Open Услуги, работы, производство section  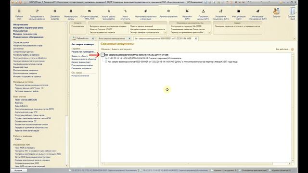109,14
